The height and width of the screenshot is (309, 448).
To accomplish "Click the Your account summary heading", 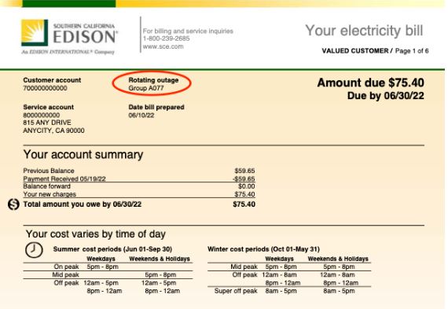I will (83, 155).
